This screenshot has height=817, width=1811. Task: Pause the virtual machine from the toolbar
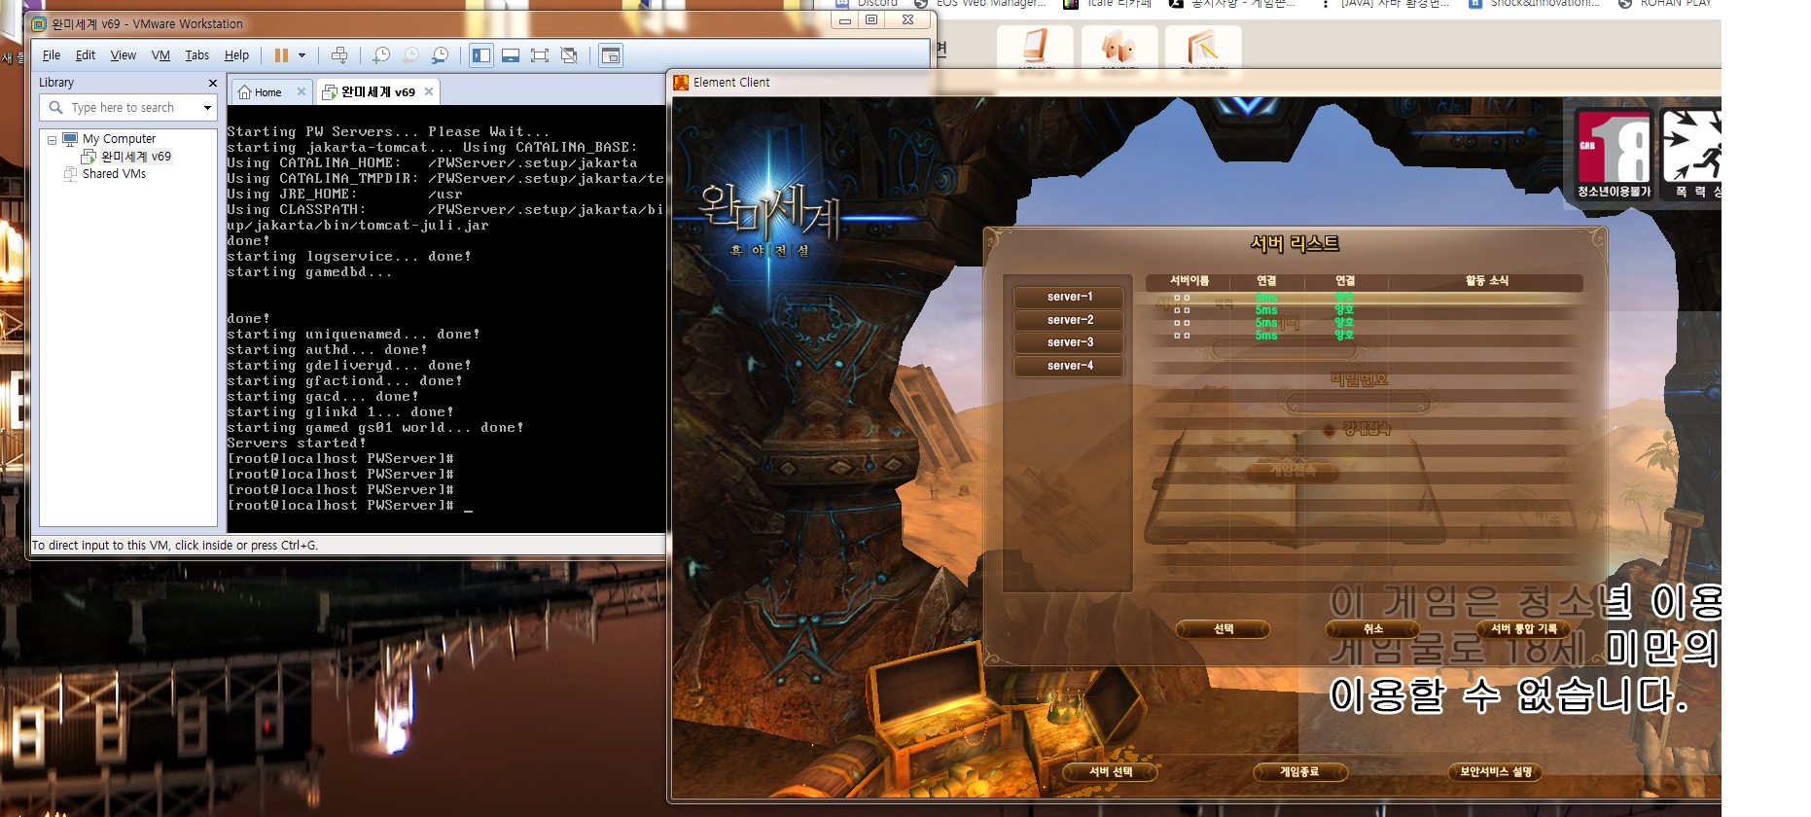[x=281, y=55]
